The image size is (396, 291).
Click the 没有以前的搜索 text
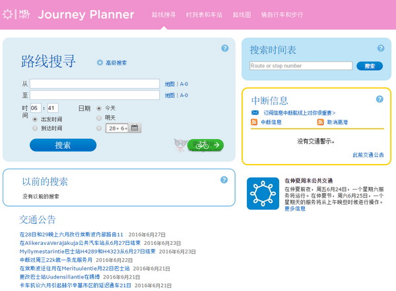tap(41, 196)
